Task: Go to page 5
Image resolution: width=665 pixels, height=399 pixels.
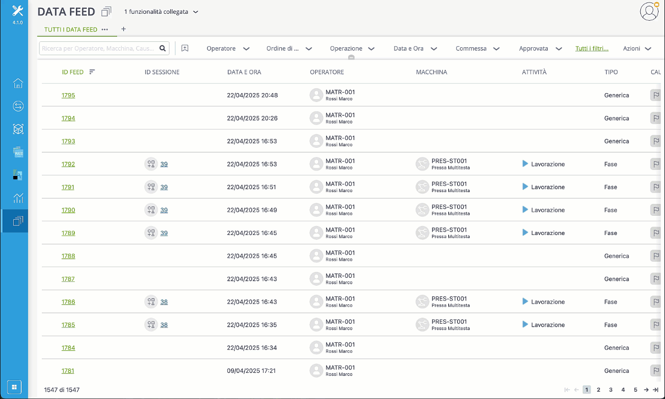Action: click(x=635, y=390)
